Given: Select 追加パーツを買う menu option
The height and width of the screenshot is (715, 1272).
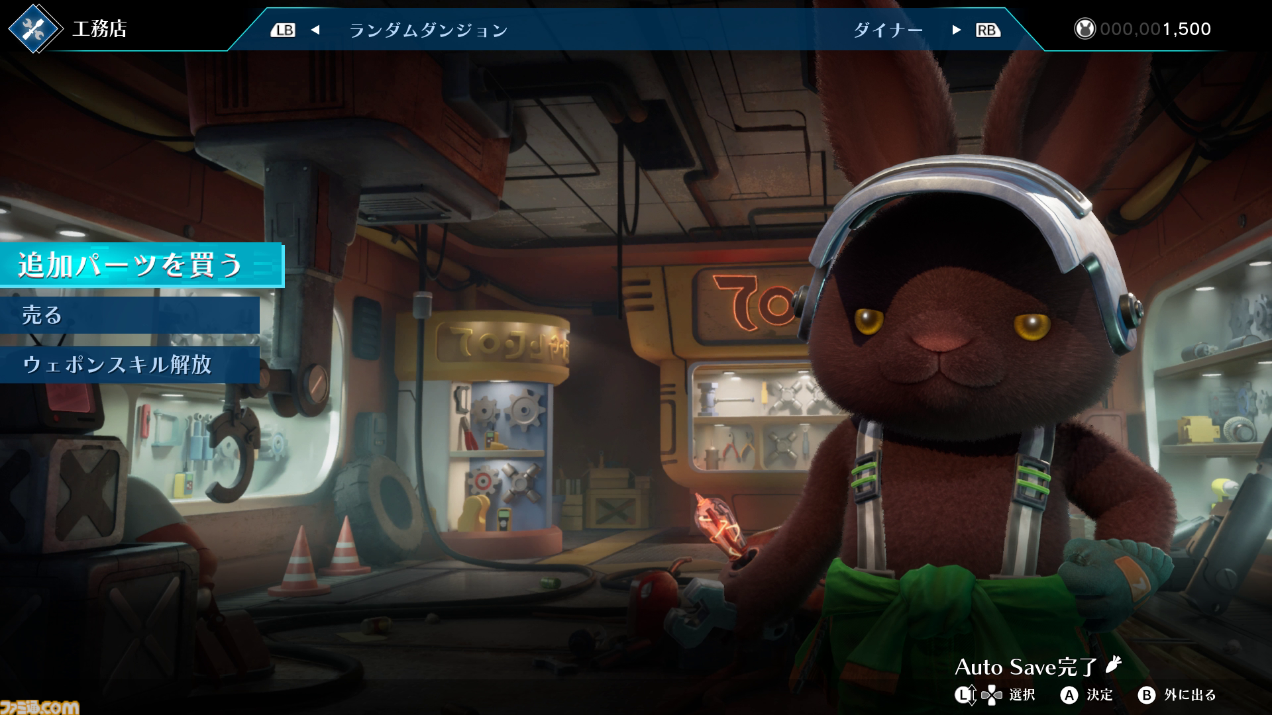Looking at the screenshot, I should pos(141,265).
